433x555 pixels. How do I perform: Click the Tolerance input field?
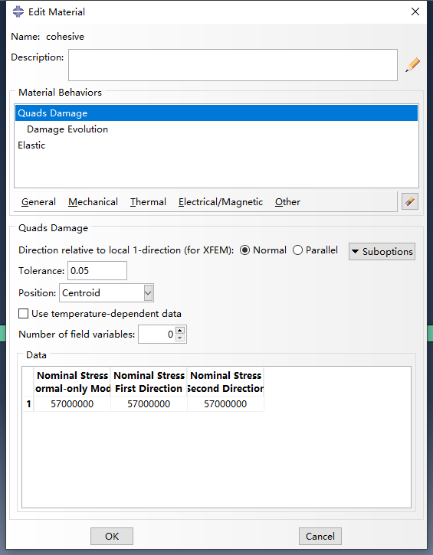(x=97, y=271)
